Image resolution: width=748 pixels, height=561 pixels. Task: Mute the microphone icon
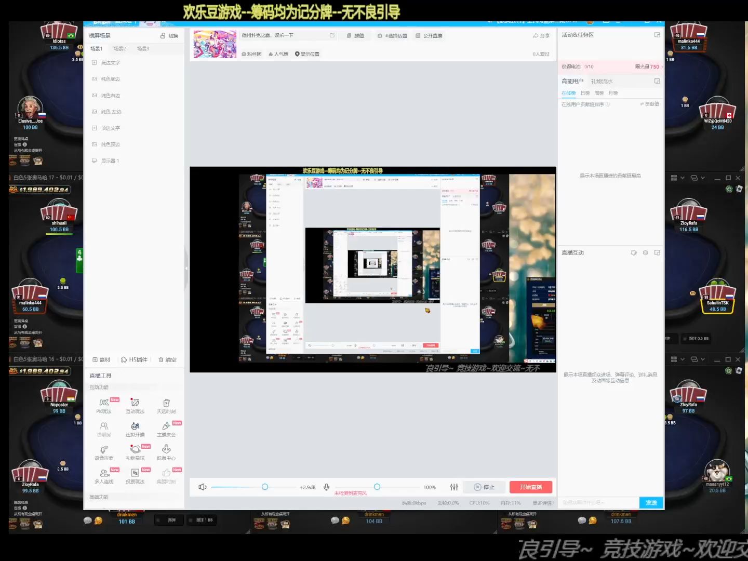pyautogui.click(x=326, y=487)
